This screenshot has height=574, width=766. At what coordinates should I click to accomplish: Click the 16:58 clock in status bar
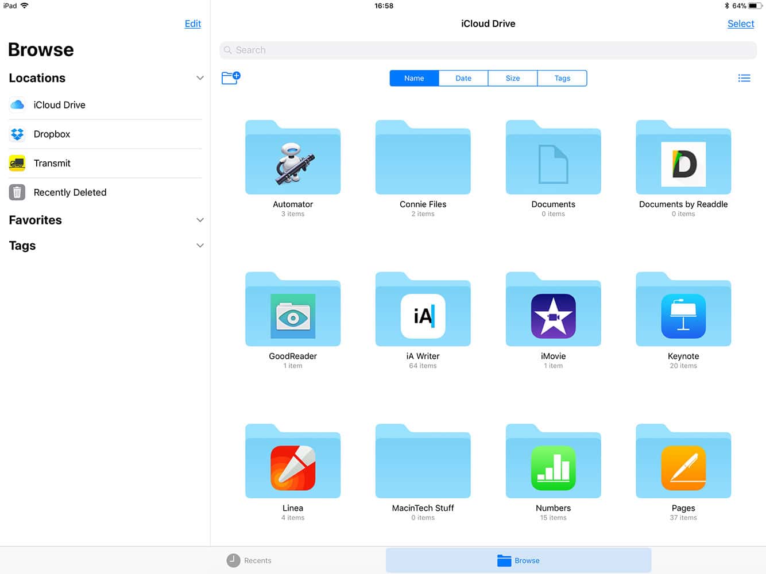384,6
